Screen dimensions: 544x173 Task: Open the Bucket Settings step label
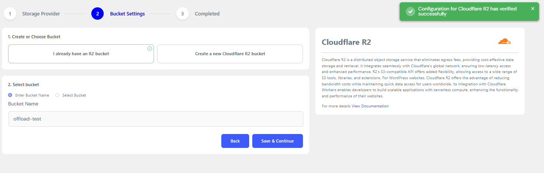click(127, 14)
